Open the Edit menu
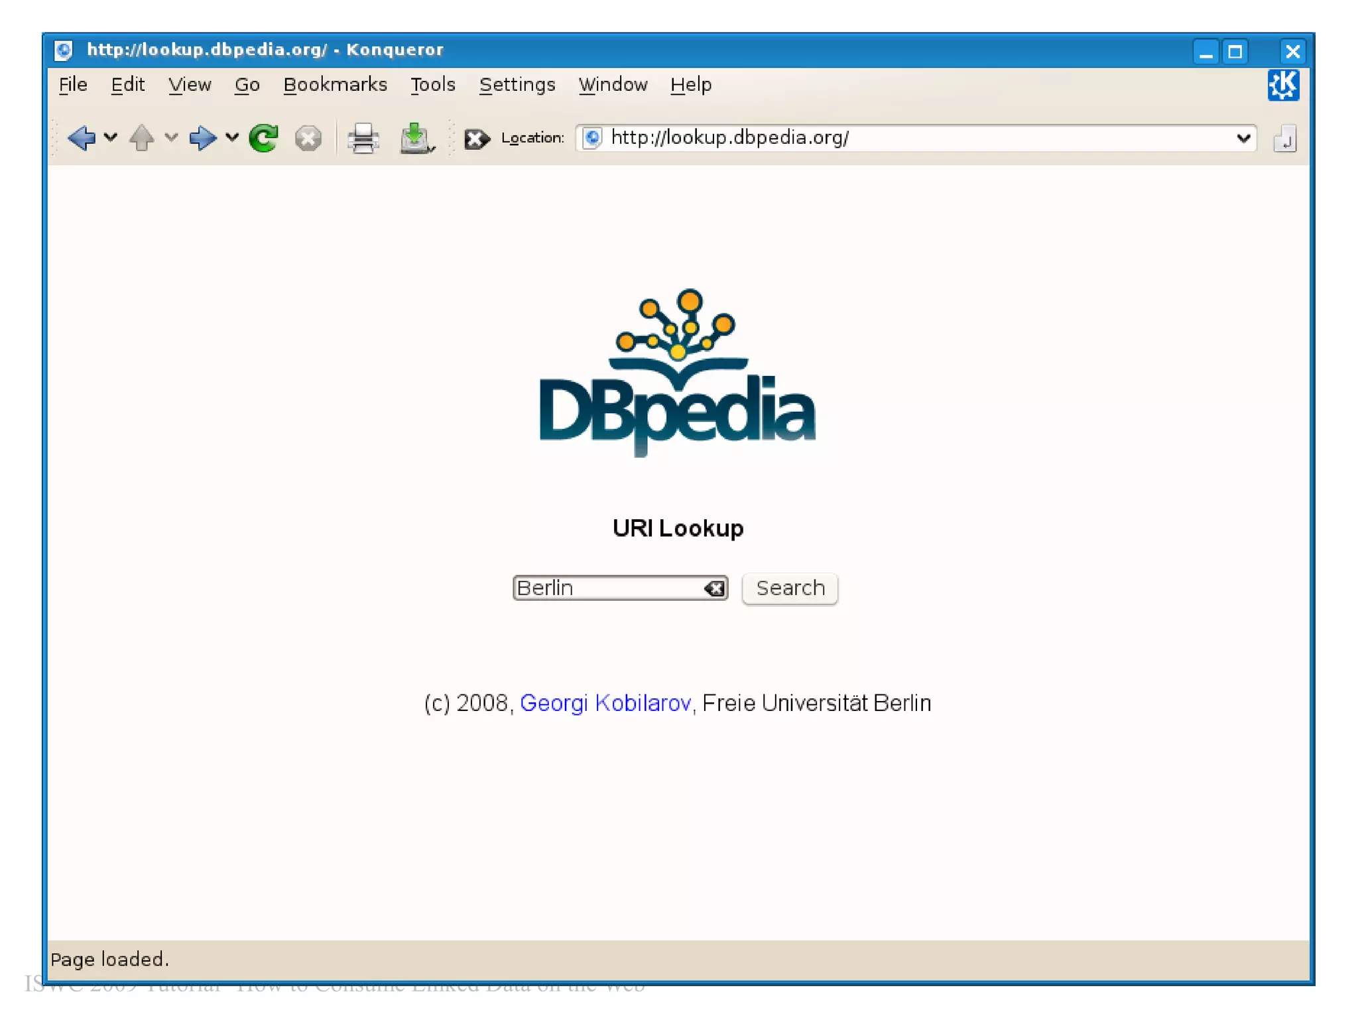Image resolution: width=1358 pixels, height=1018 pixels. pos(127,85)
